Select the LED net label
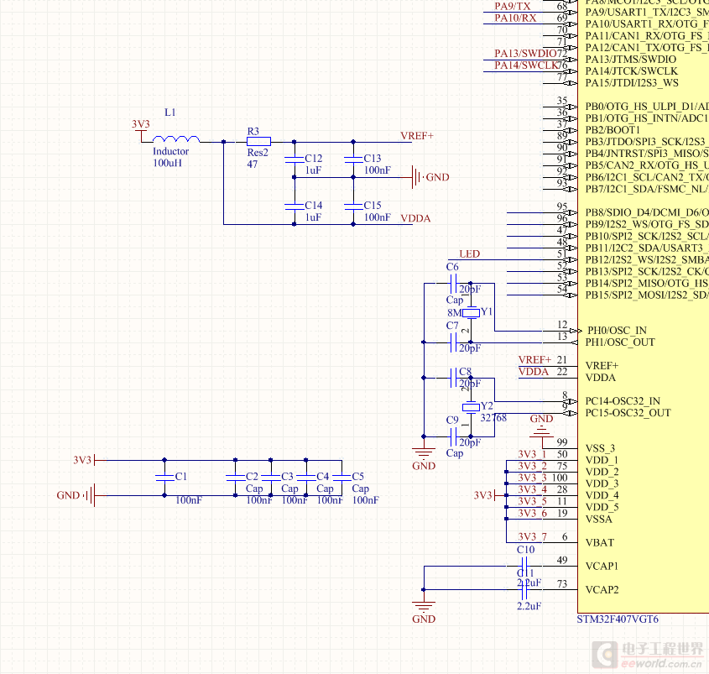709x674 pixels. 469,253
